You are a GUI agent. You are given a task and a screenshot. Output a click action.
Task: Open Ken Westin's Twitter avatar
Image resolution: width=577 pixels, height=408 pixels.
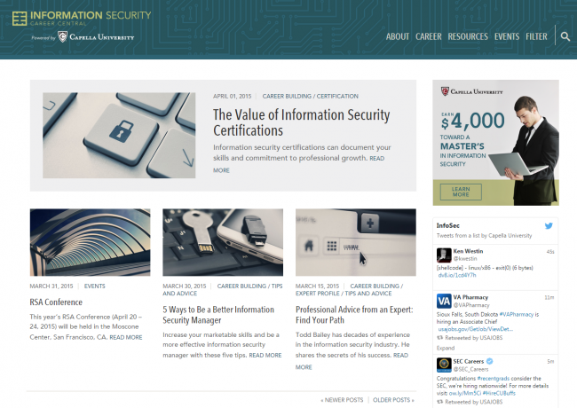443,255
